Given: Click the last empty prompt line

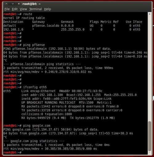Looking at the screenshot, I should (75, 152).
